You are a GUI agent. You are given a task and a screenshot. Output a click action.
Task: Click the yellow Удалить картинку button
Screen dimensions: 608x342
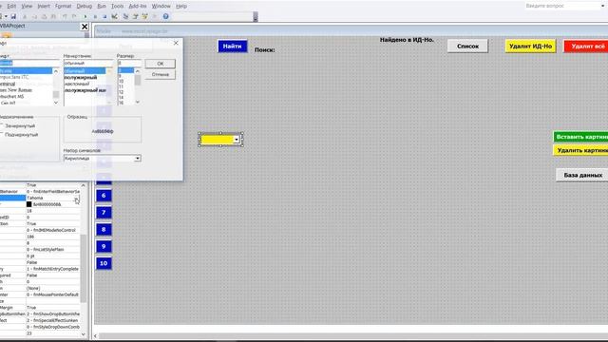pos(580,150)
